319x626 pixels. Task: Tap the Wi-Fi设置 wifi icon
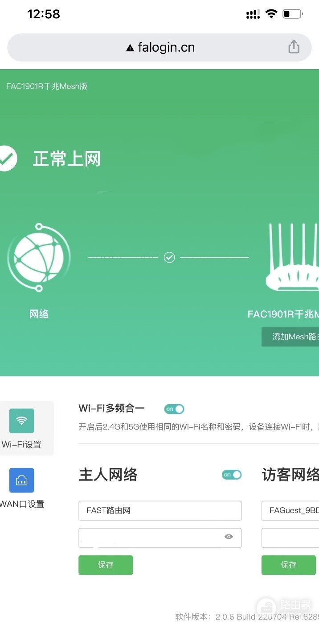point(21,421)
